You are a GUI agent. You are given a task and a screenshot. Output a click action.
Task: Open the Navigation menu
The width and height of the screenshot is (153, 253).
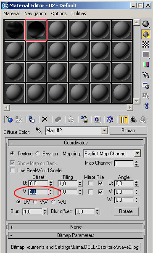coord(35,13)
